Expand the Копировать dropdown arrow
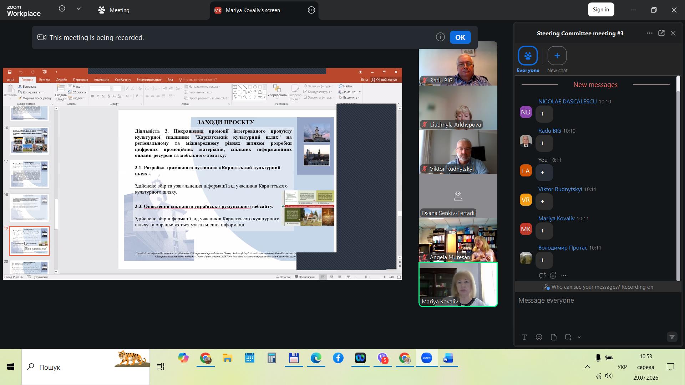The image size is (685, 385). (43, 92)
